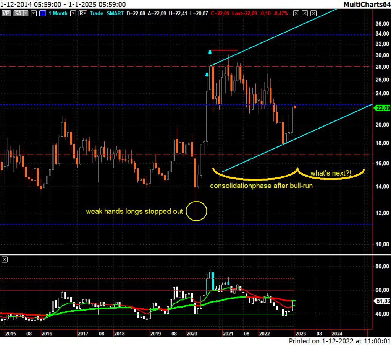Viewport: 391px width, 345px height.
Task: Expand the dropdown right of "1 Month"
Action: coord(73,13)
